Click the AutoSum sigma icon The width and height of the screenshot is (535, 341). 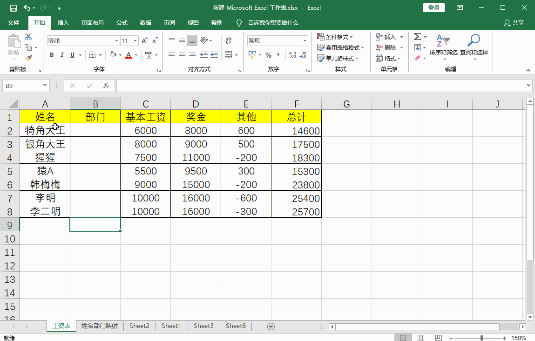(x=417, y=37)
